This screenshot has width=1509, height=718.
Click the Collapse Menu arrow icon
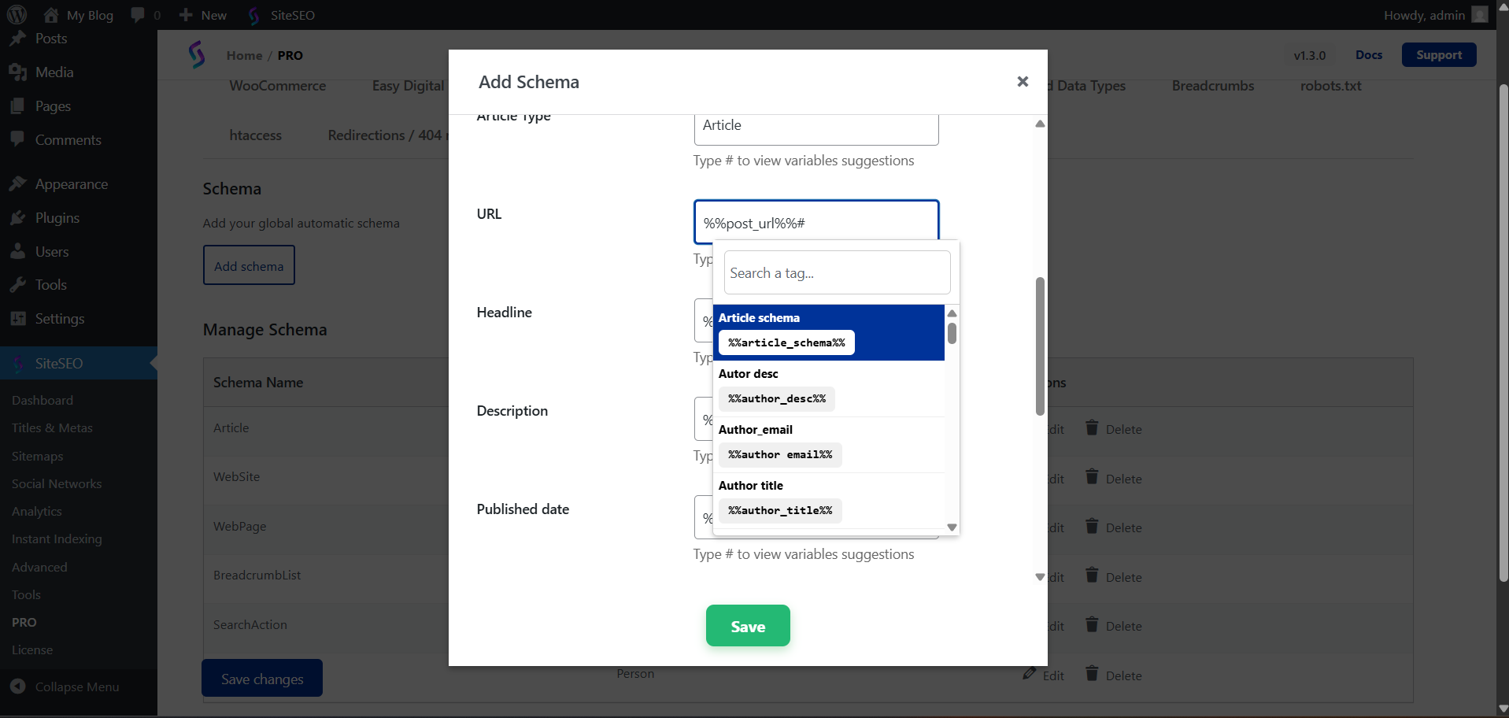pyautogui.click(x=18, y=687)
